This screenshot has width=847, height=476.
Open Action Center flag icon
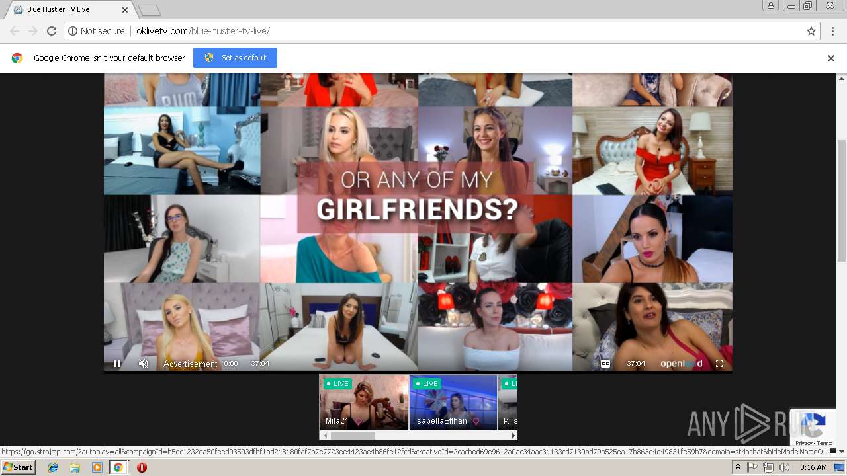pyautogui.click(x=753, y=467)
